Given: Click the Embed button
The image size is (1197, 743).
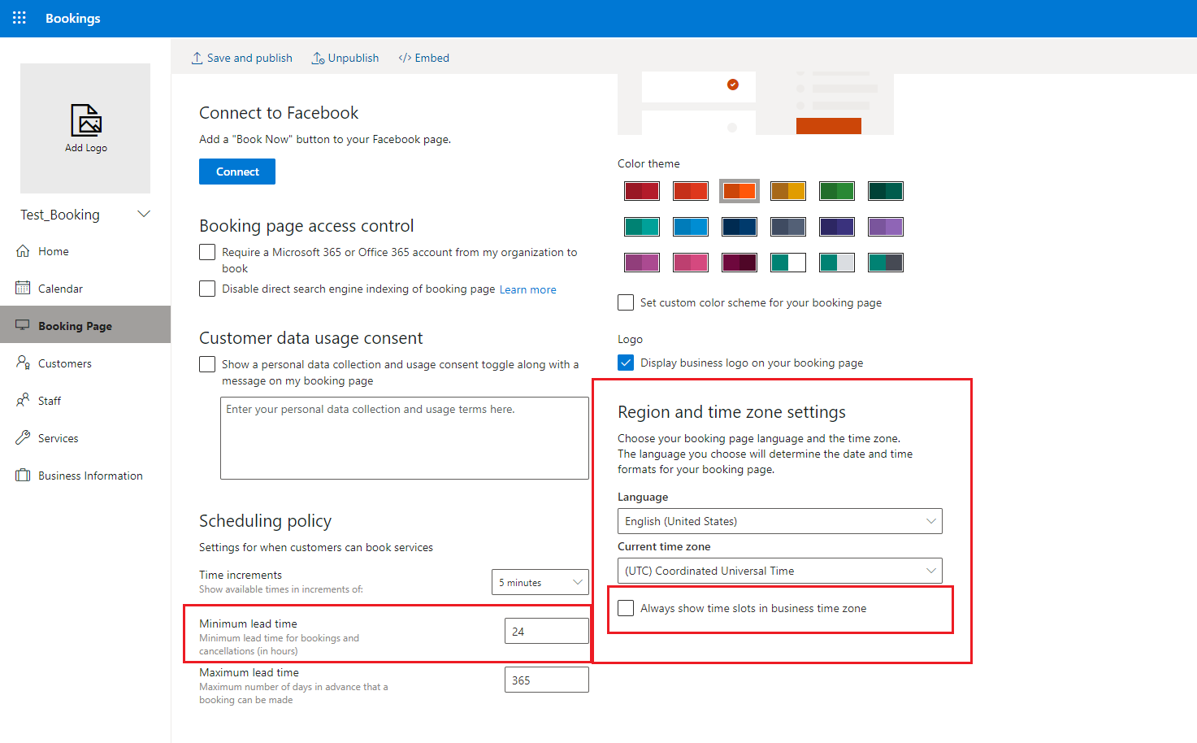Looking at the screenshot, I should (x=423, y=58).
